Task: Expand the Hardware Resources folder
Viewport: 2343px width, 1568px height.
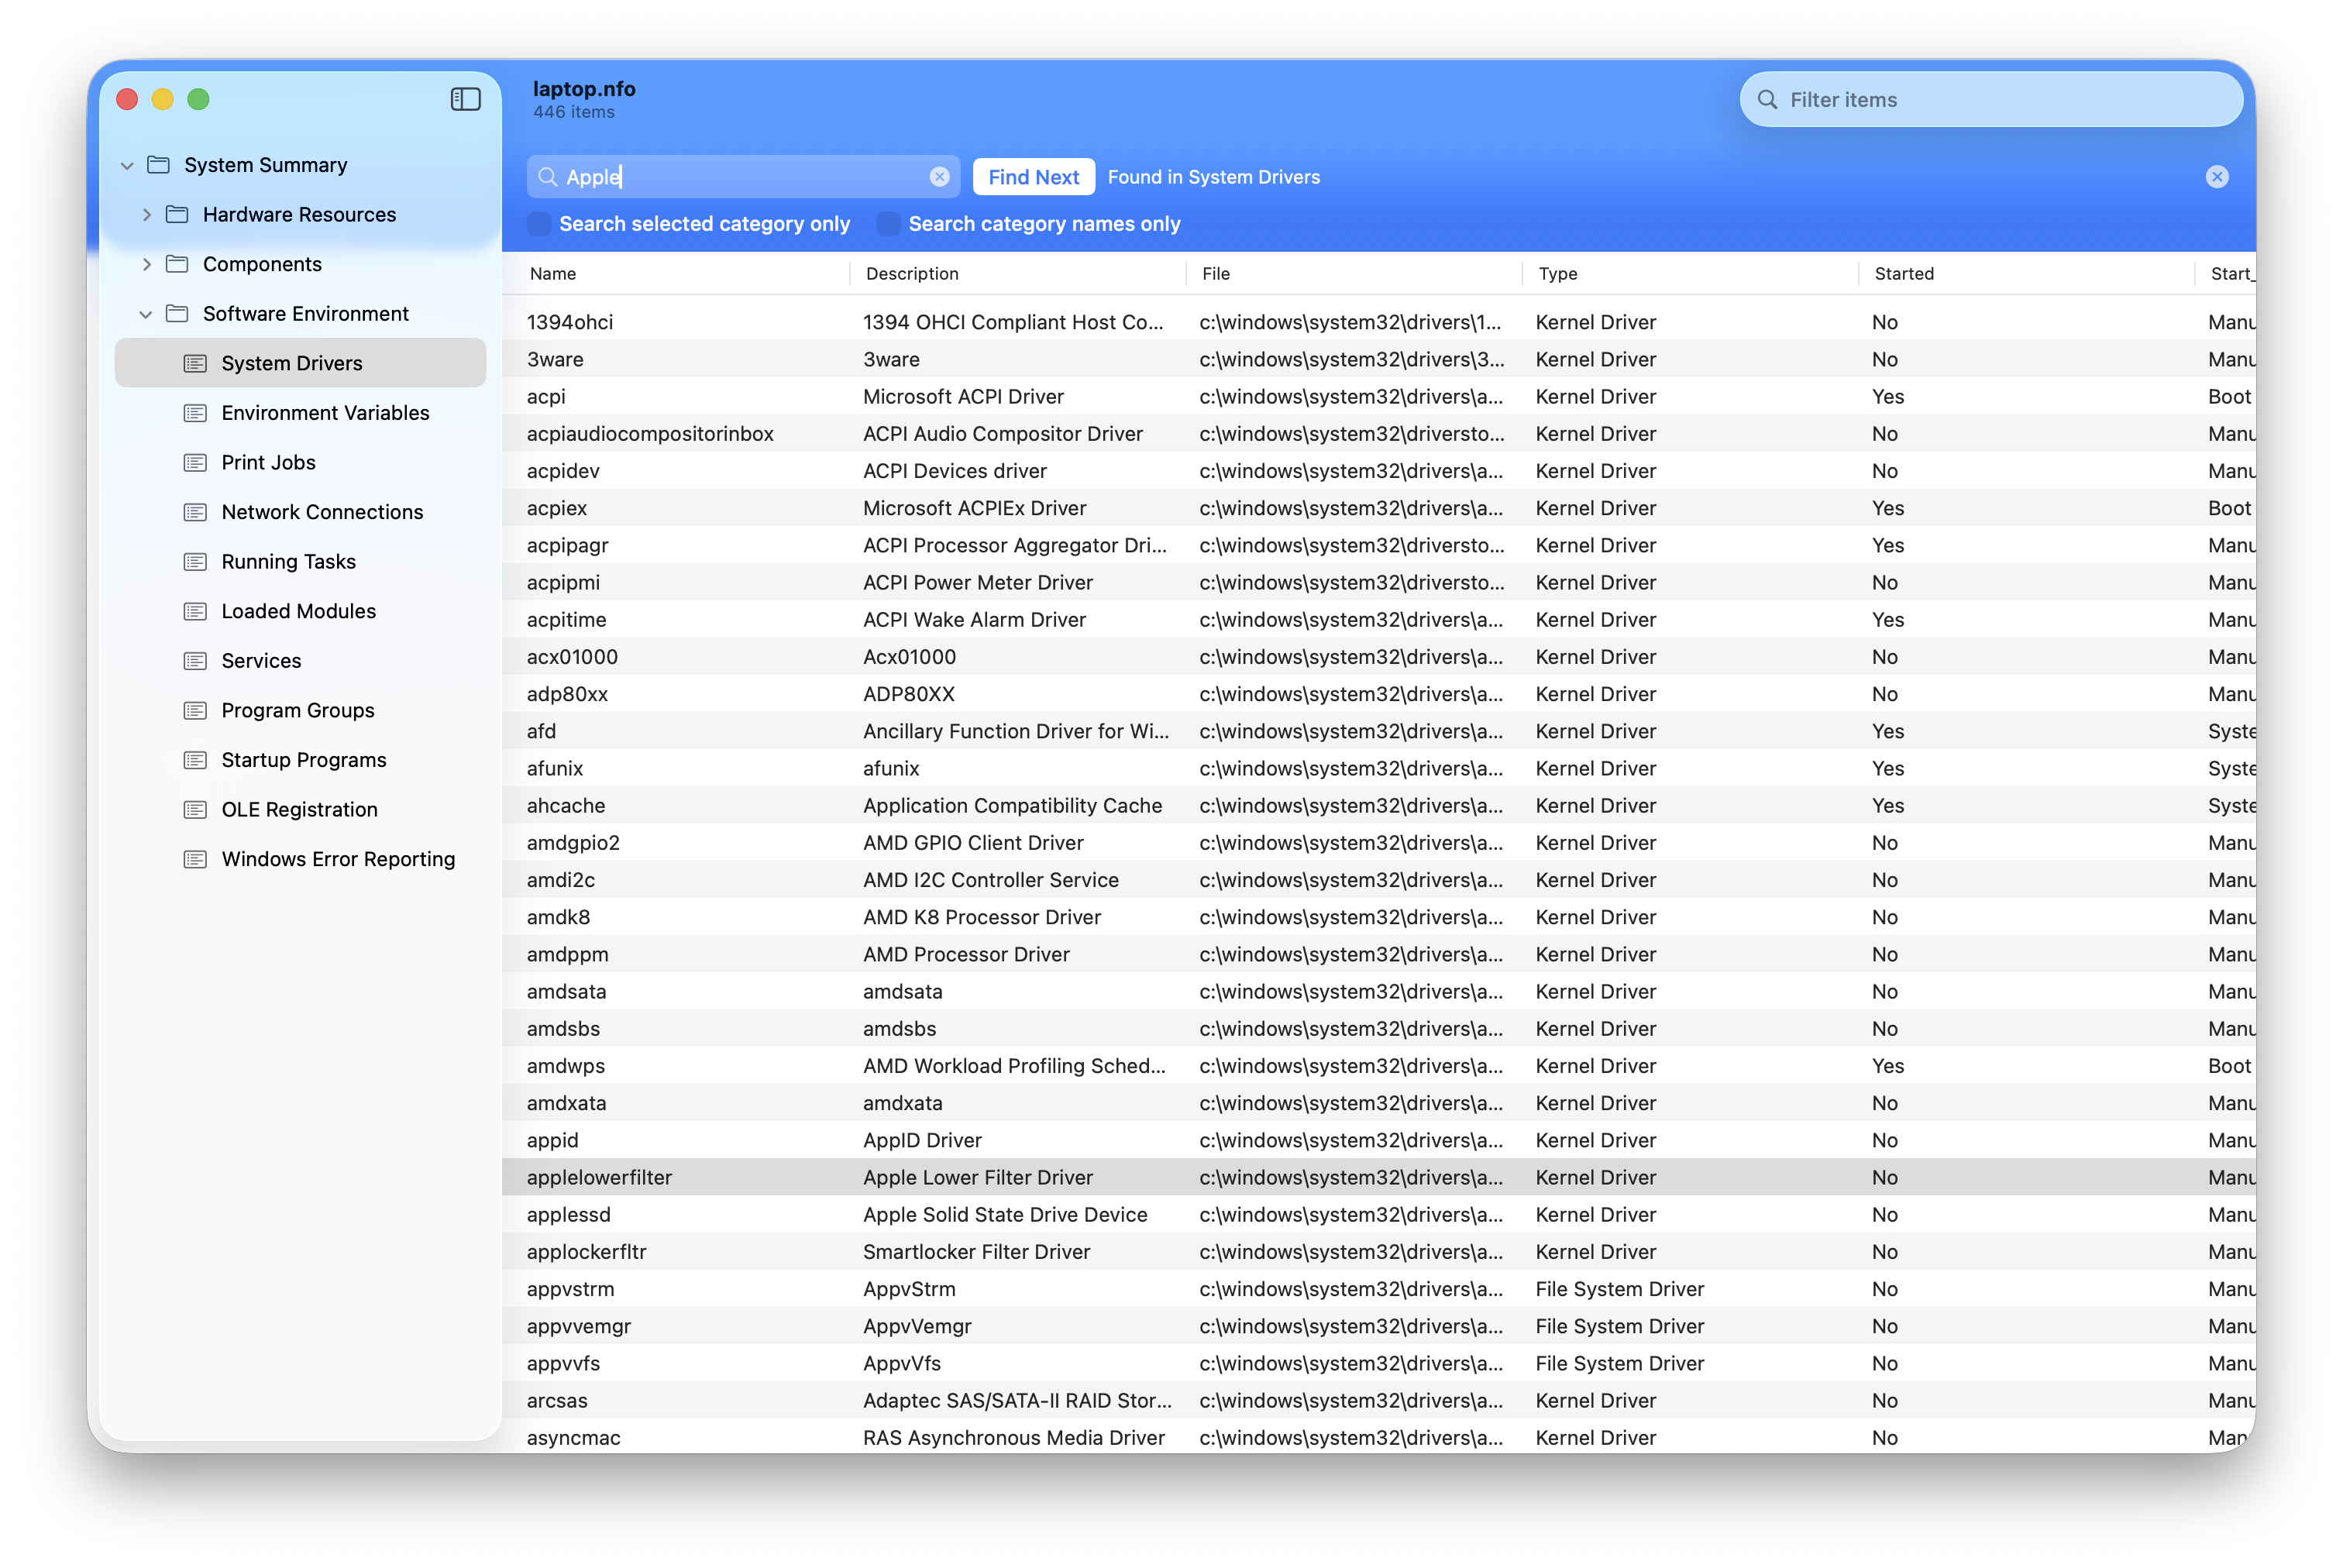Action: [x=146, y=214]
